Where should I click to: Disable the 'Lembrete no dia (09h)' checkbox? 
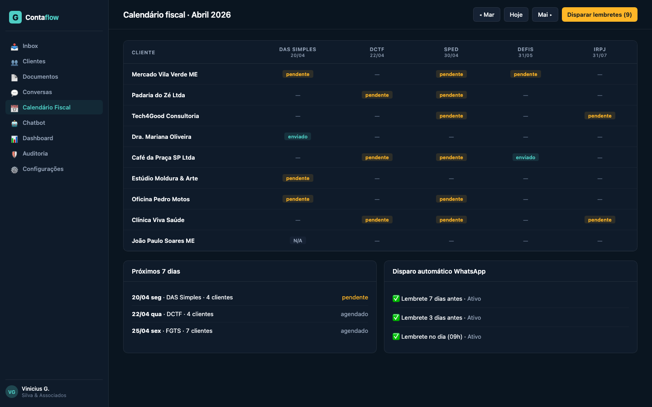[396, 336]
